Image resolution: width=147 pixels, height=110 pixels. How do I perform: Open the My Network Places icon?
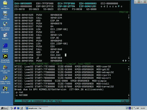(x=5, y=26)
